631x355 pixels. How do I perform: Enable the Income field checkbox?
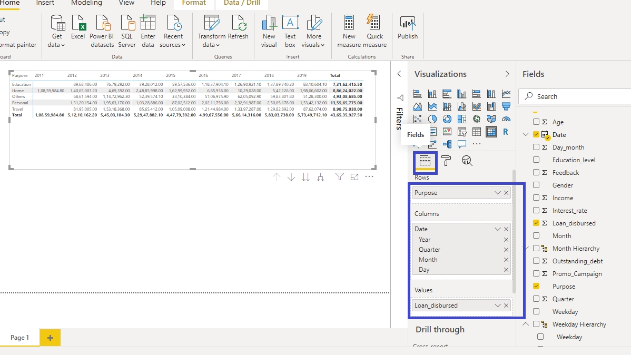(536, 198)
